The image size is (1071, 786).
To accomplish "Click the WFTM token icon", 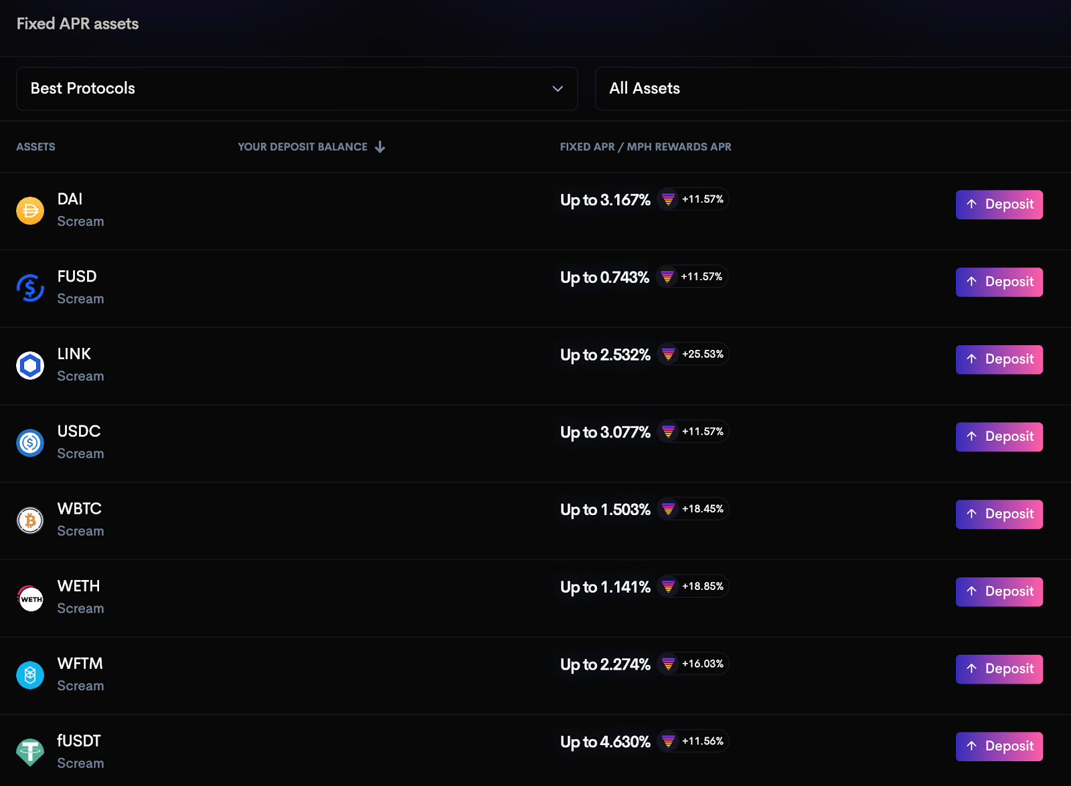I will coord(30,676).
